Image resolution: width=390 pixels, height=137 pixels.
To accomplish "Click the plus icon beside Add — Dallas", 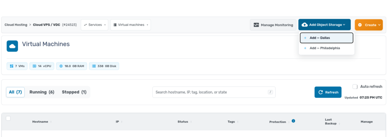I will [305, 38].
